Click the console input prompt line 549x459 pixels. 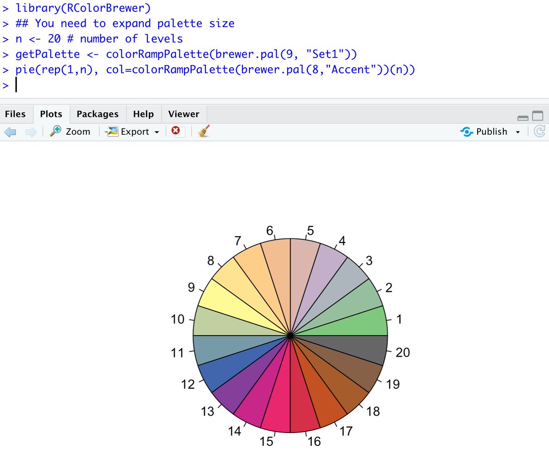point(274,85)
